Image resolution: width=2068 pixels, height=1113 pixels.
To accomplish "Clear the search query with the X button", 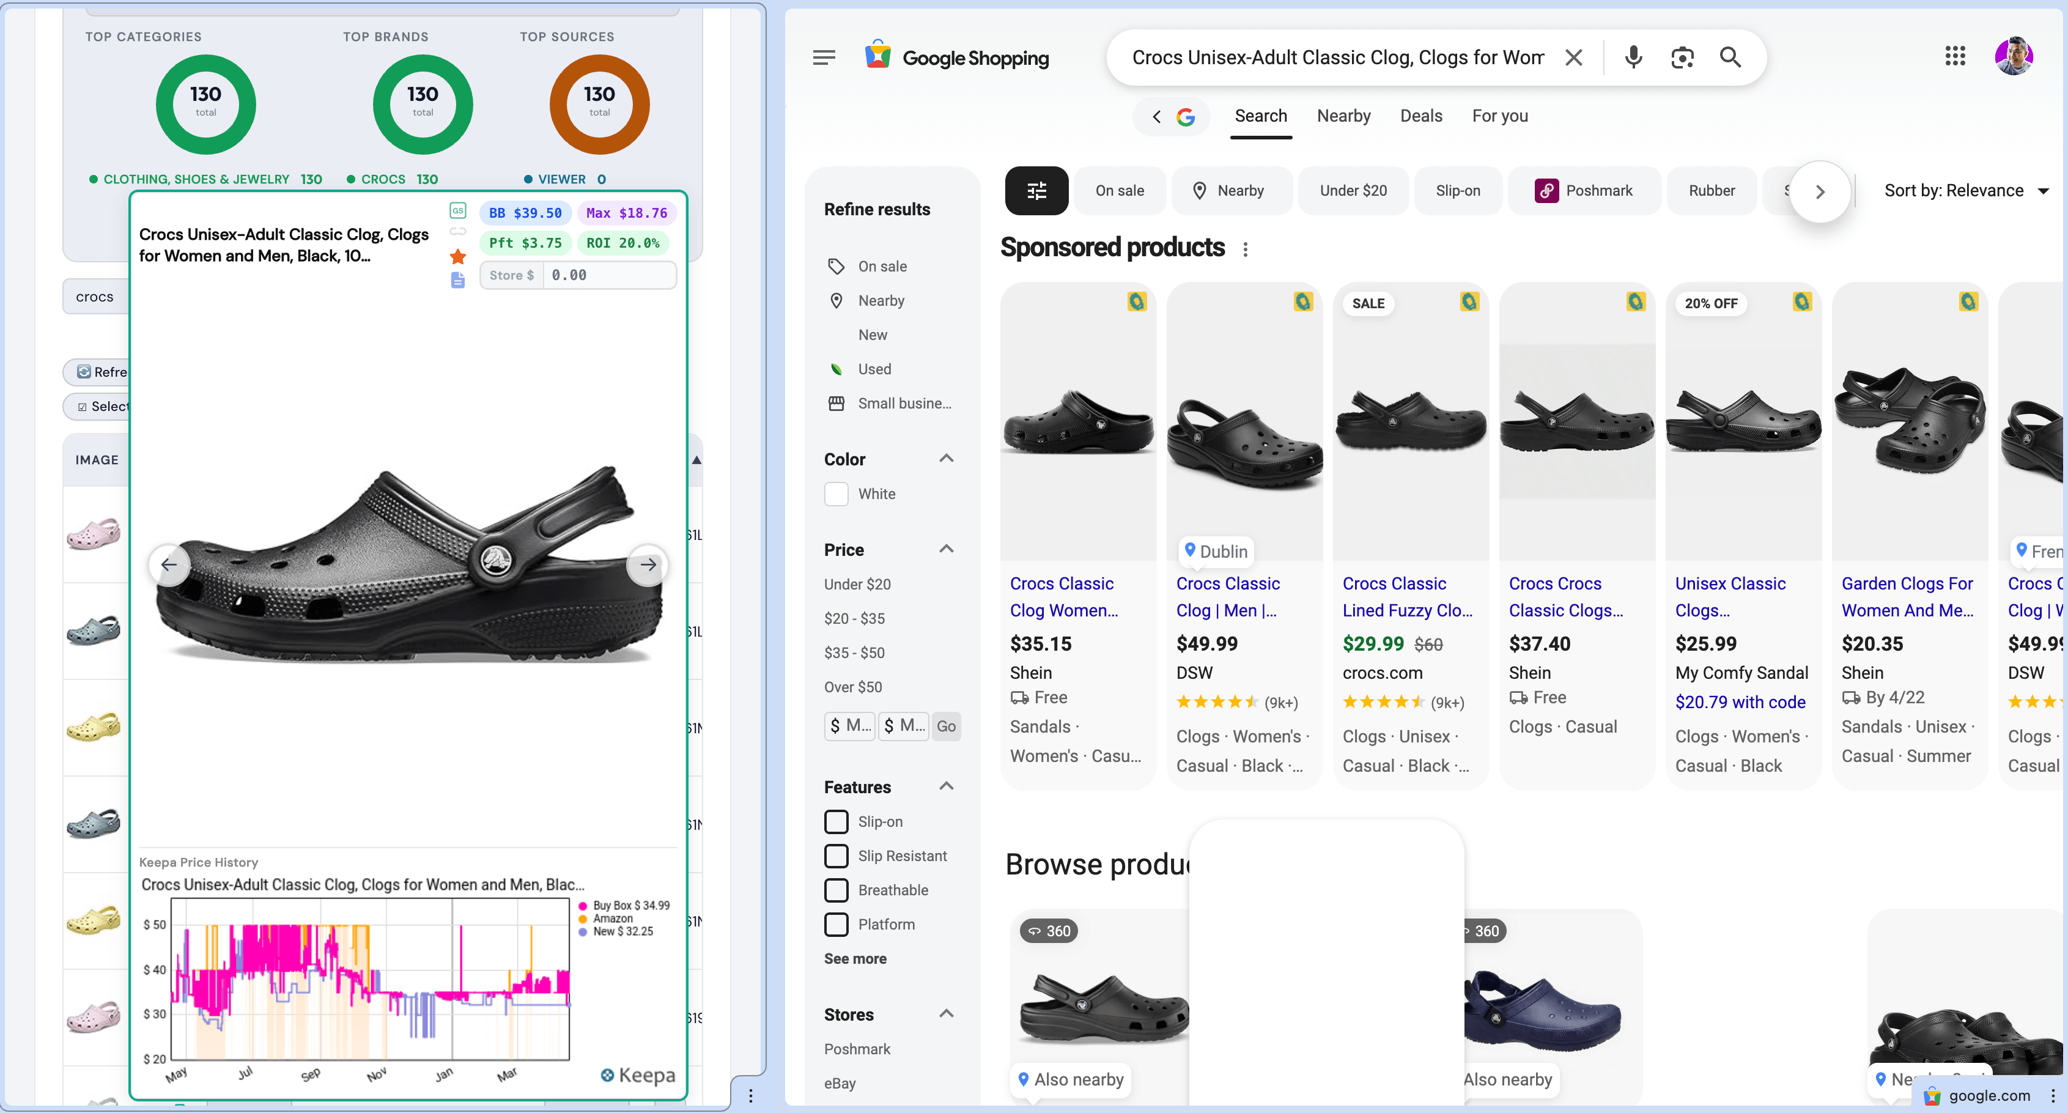I will point(1573,57).
